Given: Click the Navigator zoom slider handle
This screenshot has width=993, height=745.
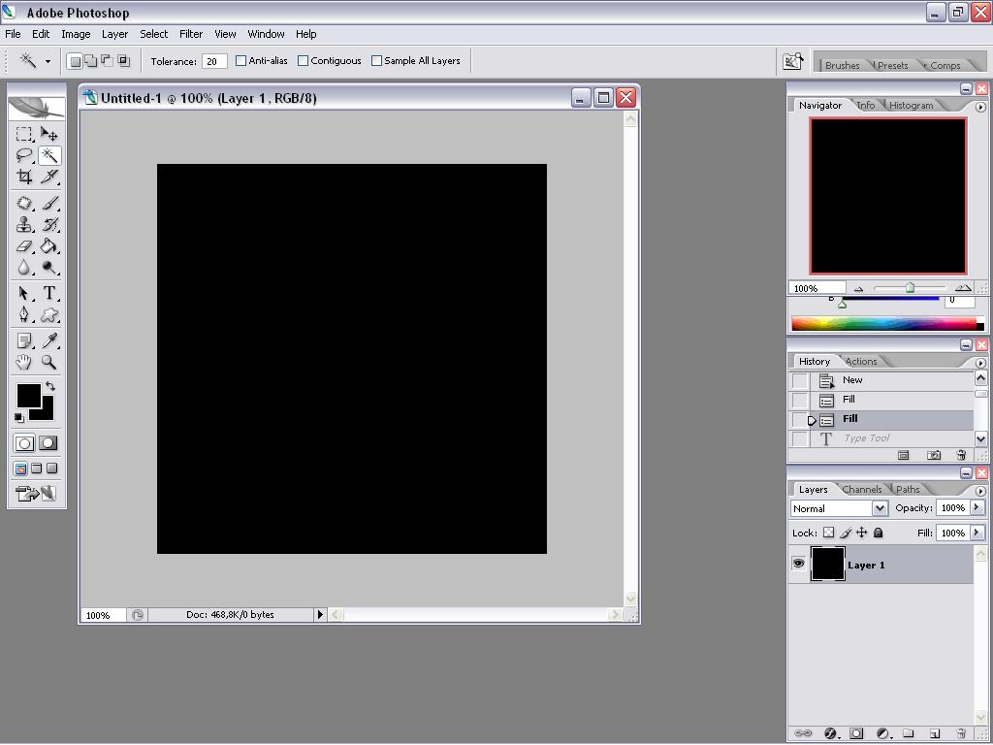Looking at the screenshot, I should point(910,288).
